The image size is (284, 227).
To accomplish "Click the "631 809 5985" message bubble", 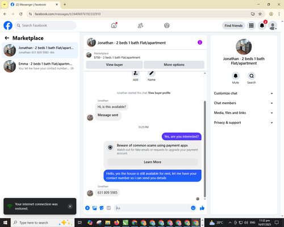I will click(x=107, y=193).
